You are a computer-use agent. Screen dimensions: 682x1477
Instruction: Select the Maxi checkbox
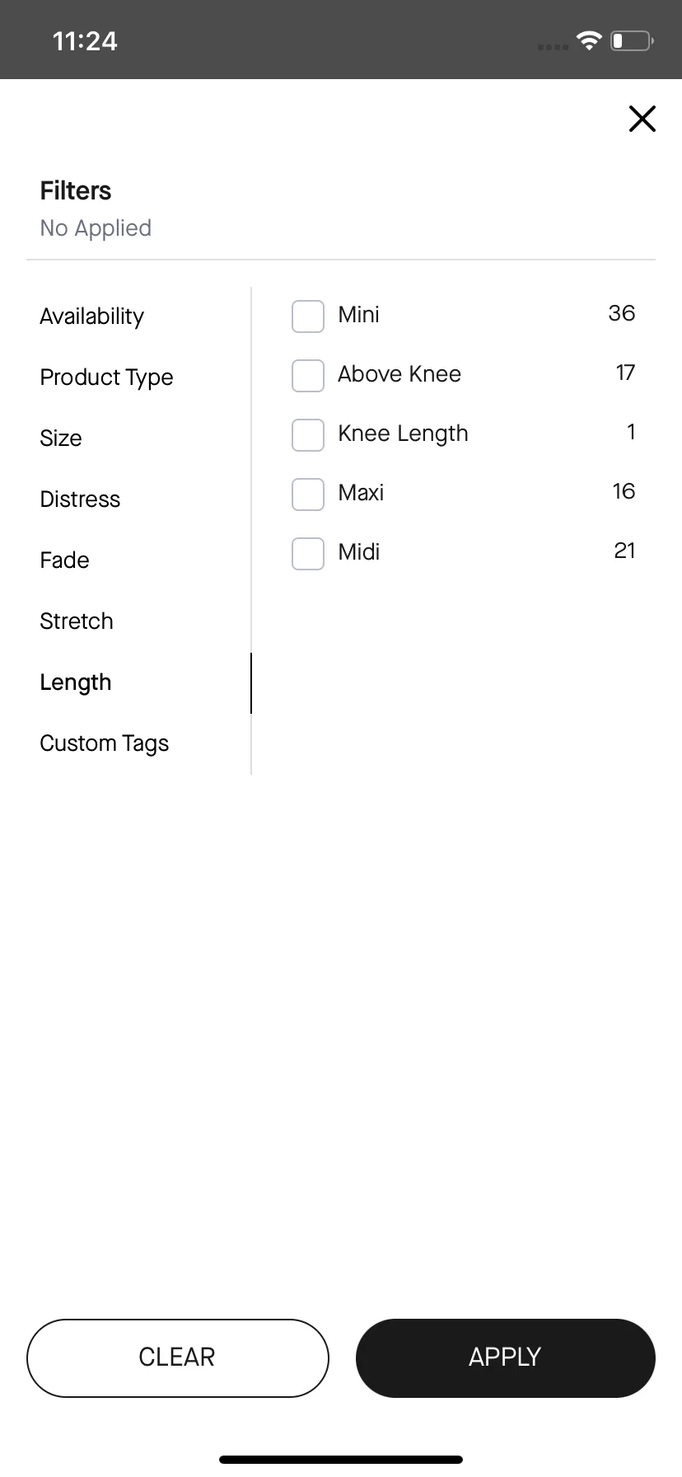(308, 495)
